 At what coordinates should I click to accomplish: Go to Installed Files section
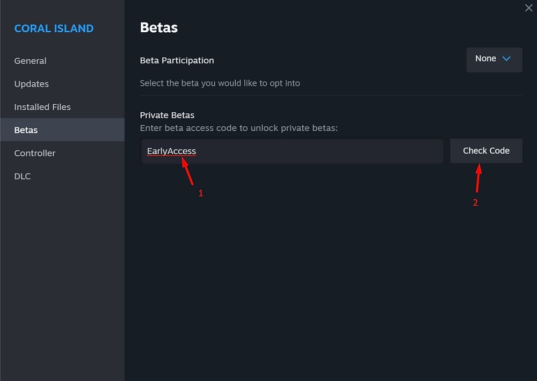(42, 107)
